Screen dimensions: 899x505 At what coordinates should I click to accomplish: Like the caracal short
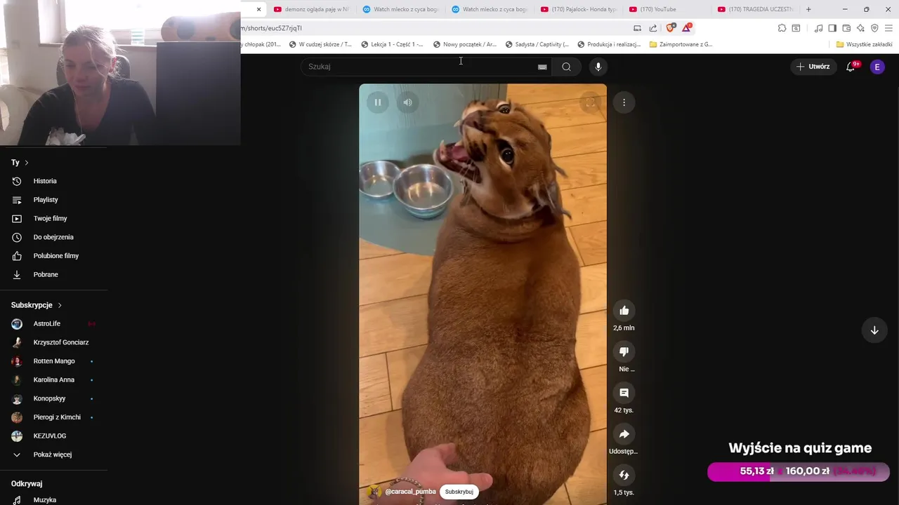[624, 311]
